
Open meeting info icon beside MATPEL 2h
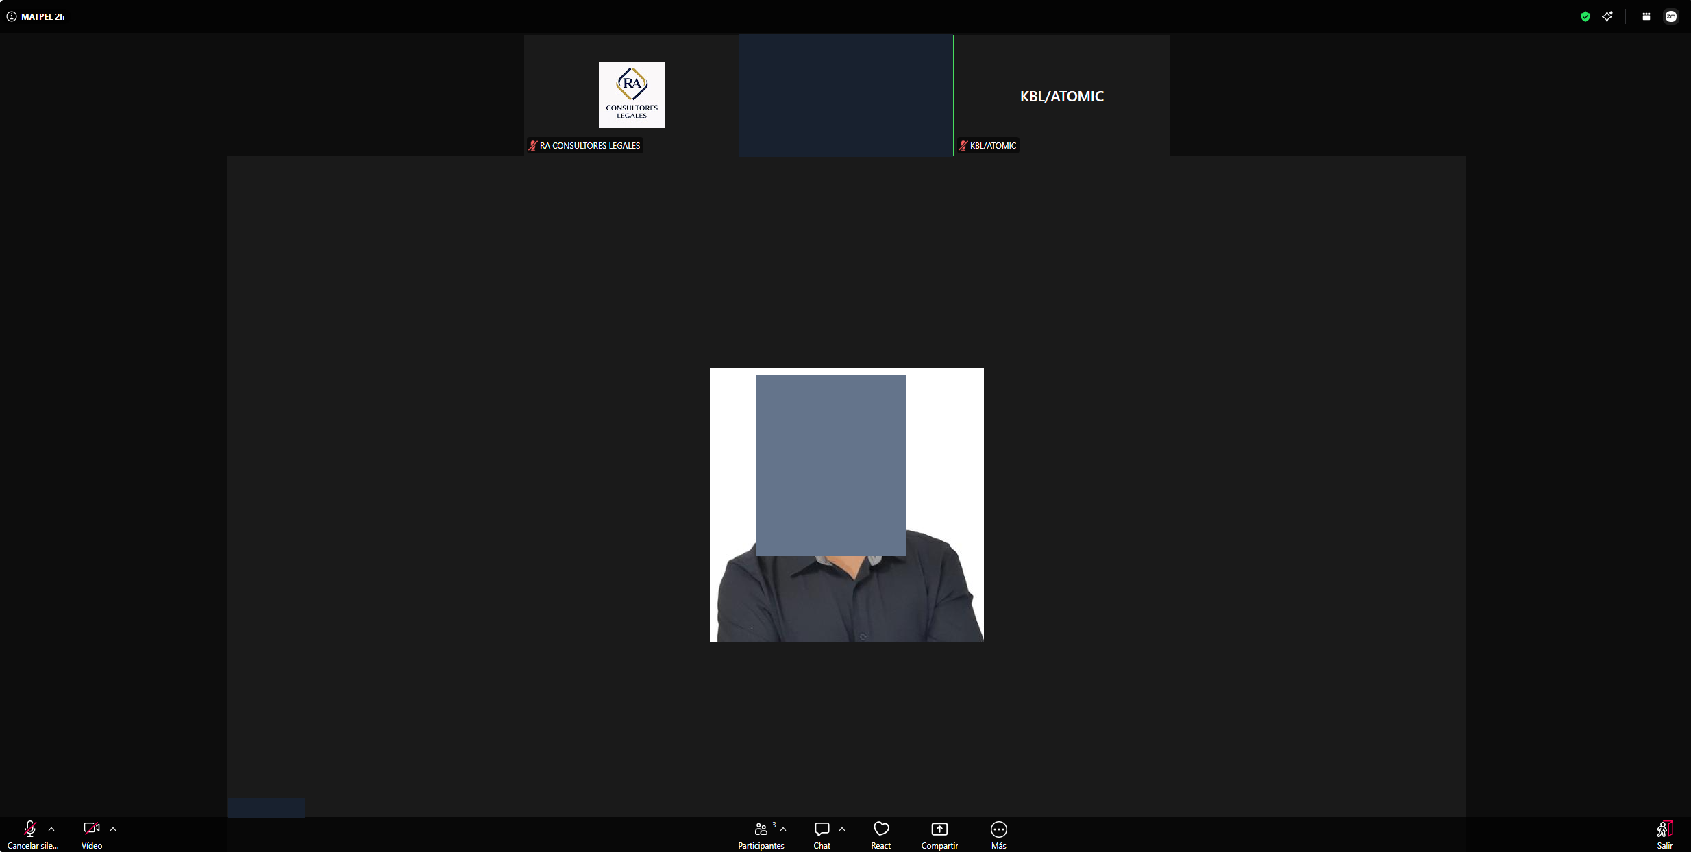tap(12, 16)
